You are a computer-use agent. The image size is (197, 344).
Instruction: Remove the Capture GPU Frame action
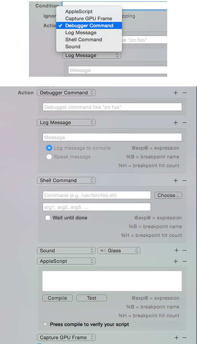(x=184, y=338)
